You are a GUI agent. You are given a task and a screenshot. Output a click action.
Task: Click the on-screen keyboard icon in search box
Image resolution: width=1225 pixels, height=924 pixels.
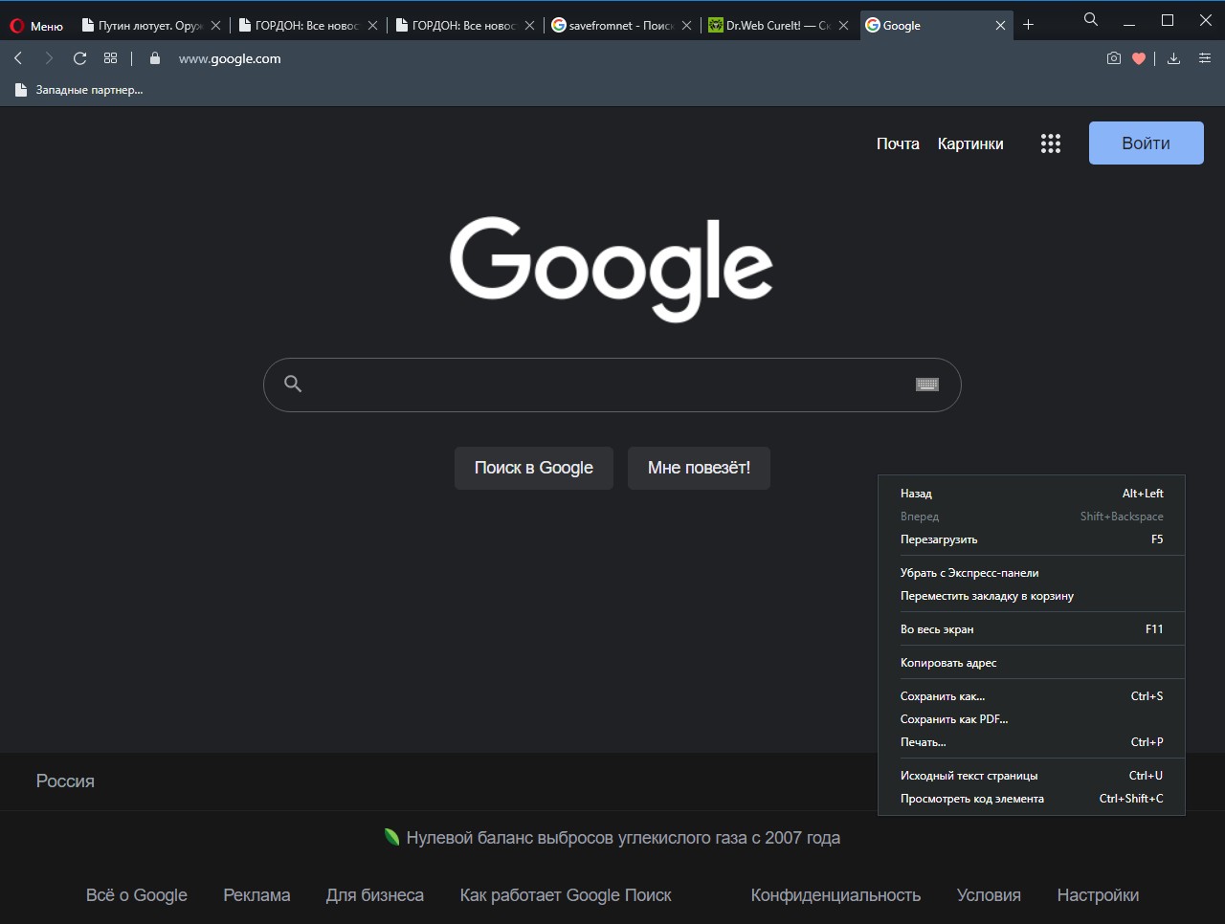926,385
